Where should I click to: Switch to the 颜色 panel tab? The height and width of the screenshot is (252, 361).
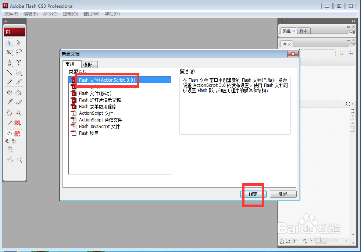click(x=286, y=31)
